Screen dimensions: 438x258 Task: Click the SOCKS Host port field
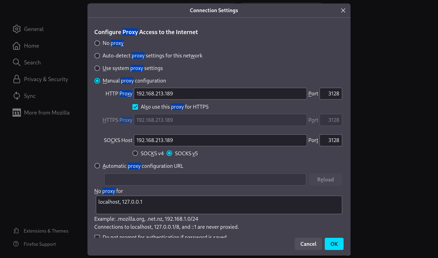point(331,140)
